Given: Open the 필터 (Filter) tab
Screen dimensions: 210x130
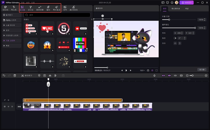Looking at the screenshot, I should pos(48,8).
